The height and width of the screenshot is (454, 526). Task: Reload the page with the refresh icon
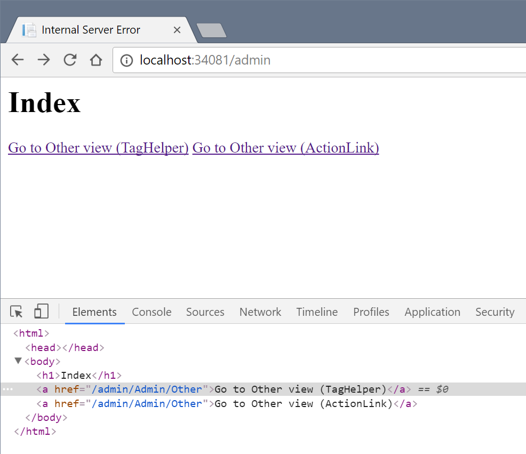pyautogui.click(x=70, y=60)
